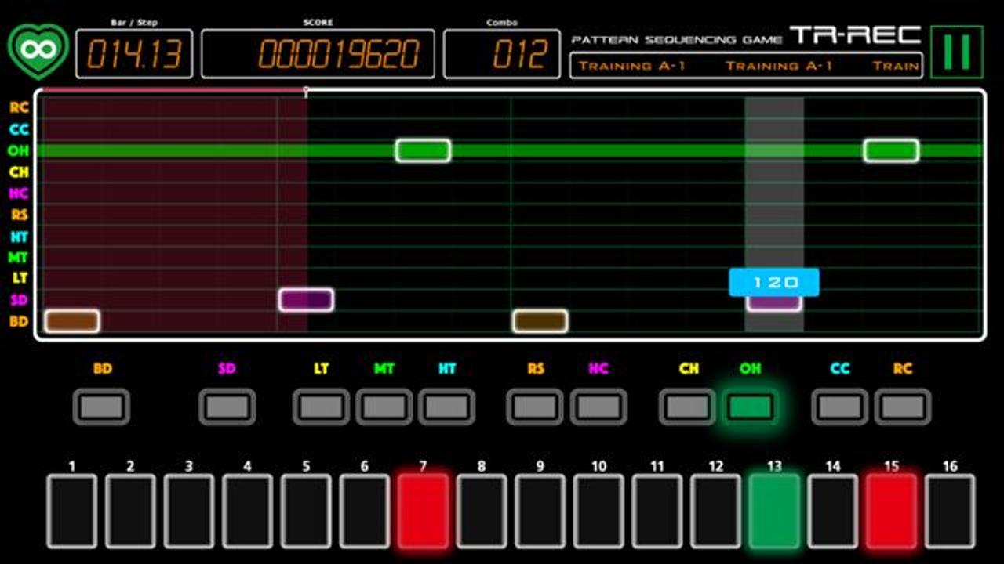This screenshot has height=564, width=1004.
Task: Click the SD row label in grid
Action: point(19,300)
